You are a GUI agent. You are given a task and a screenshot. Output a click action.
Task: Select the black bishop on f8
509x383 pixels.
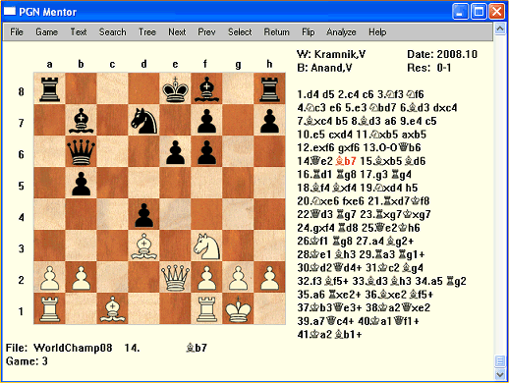tap(206, 88)
